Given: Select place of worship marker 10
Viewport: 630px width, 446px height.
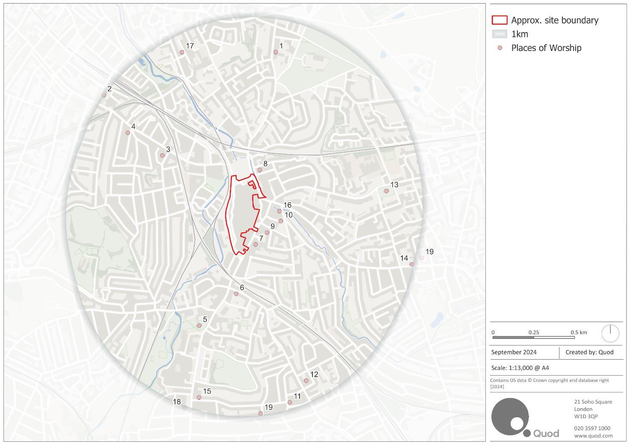Looking at the screenshot, I should point(281,221).
